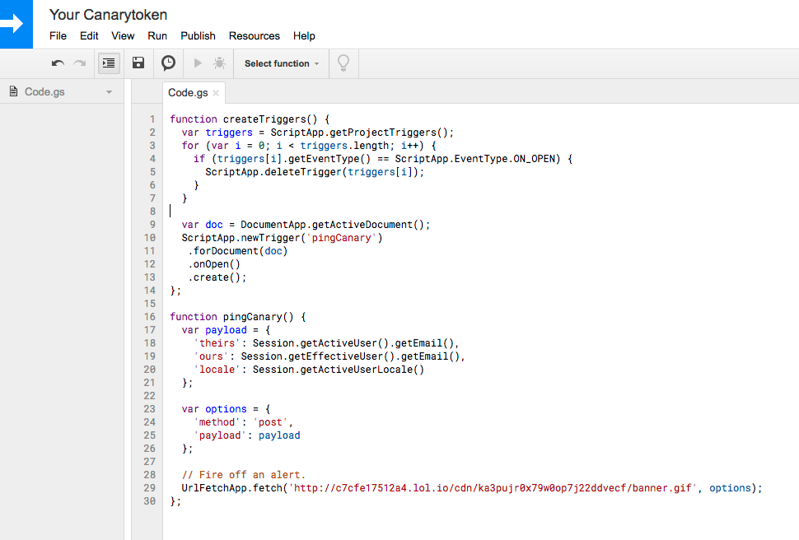Open the Run menu
Viewport: 799px width, 540px height.
tap(157, 35)
